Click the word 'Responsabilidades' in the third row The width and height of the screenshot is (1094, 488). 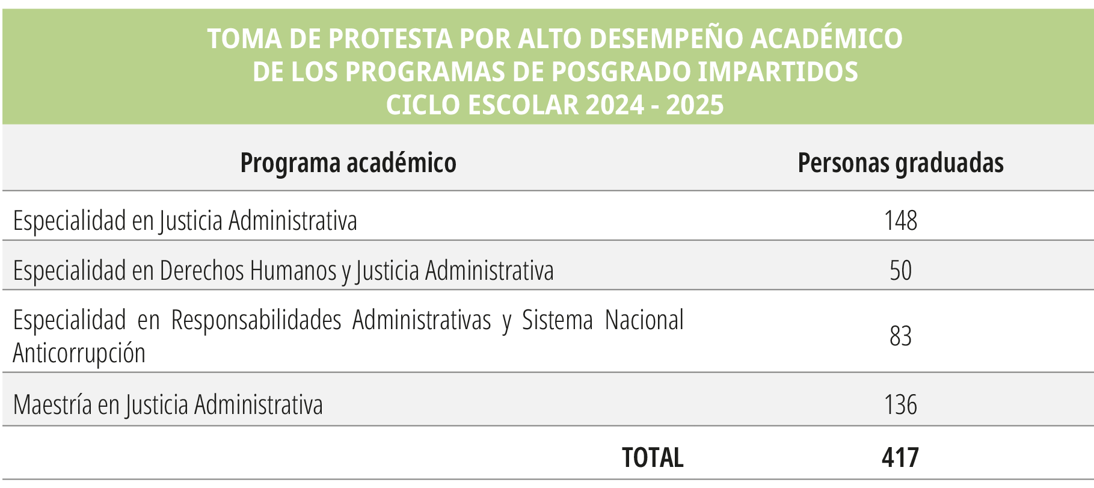tap(256, 320)
